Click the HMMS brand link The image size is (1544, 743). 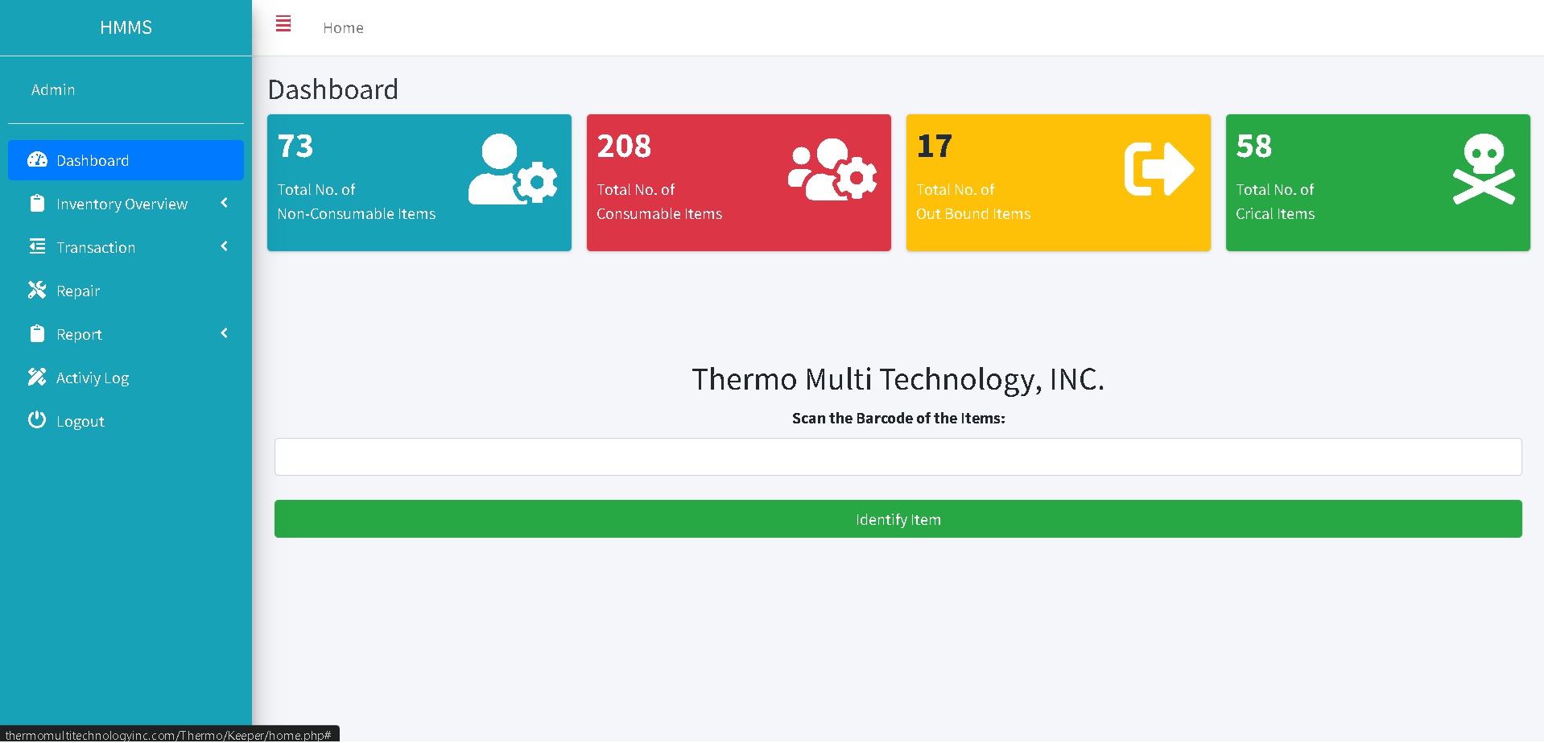click(x=126, y=27)
